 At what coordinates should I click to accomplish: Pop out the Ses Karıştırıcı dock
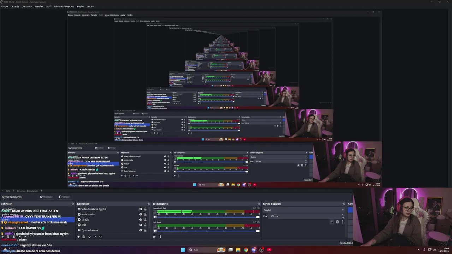click(x=259, y=204)
